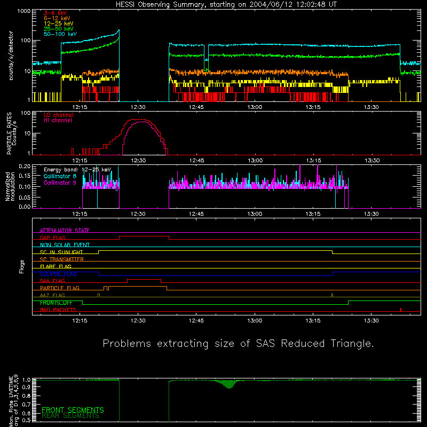Click the ECLIPSE FLAG label
Screen dimensions: 427x427
(x=58, y=274)
